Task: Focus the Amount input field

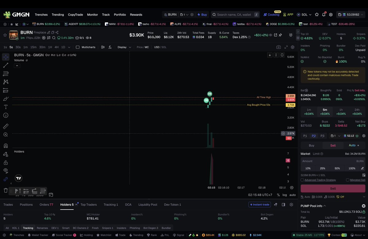Action: tap(333, 161)
